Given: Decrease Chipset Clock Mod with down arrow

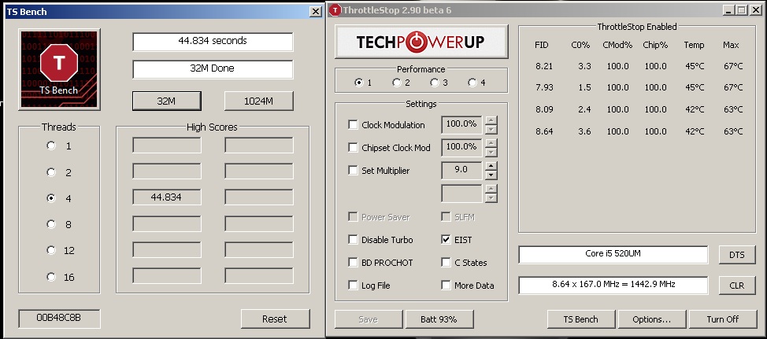Looking at the screenshot, I should [x=491, y=153].
